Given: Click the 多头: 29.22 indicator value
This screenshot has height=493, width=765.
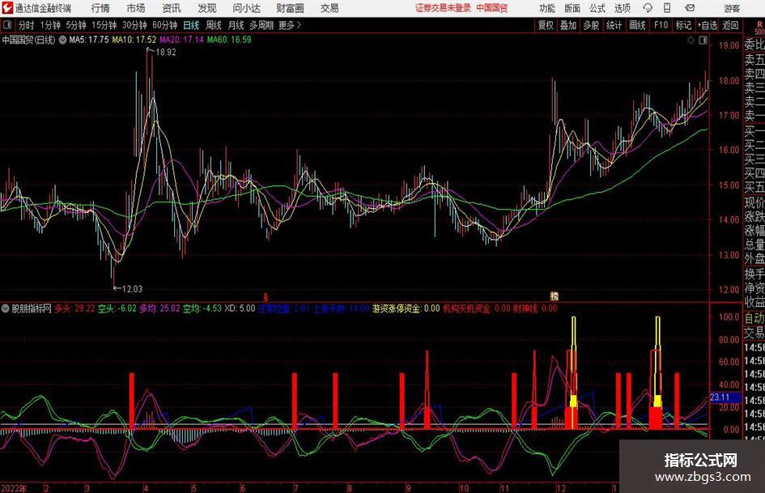Looking at the screenshot, I should [x=74, y=308].
